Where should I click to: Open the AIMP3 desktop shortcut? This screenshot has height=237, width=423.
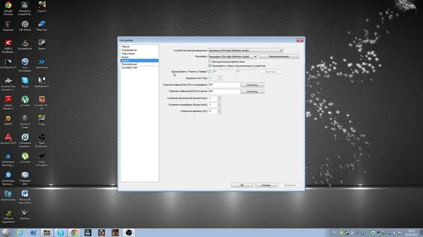pos(8,120)
